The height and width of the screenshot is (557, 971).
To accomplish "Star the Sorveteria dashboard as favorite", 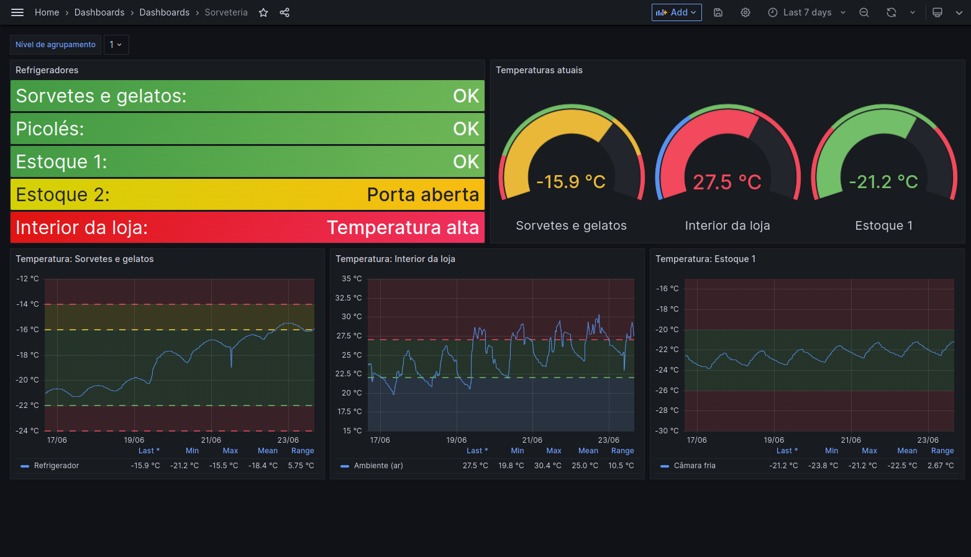I will coord(263,12).
